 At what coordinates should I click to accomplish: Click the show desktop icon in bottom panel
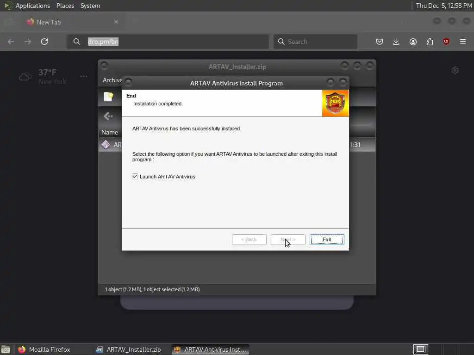(6, 349)
